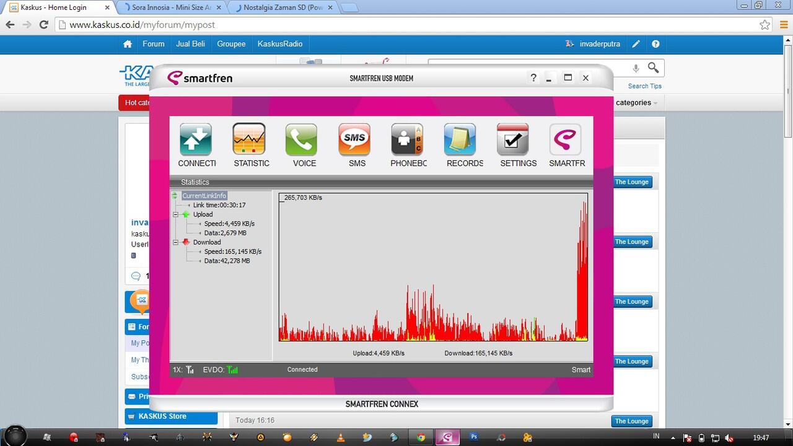The width and height of the screenshot is (793, 446).
Task: Open the Settings checkmark icon
Action: coord(513,139)
